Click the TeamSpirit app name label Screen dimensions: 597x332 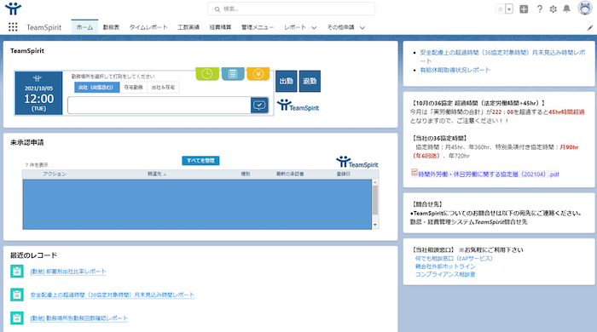coord(43,27)
